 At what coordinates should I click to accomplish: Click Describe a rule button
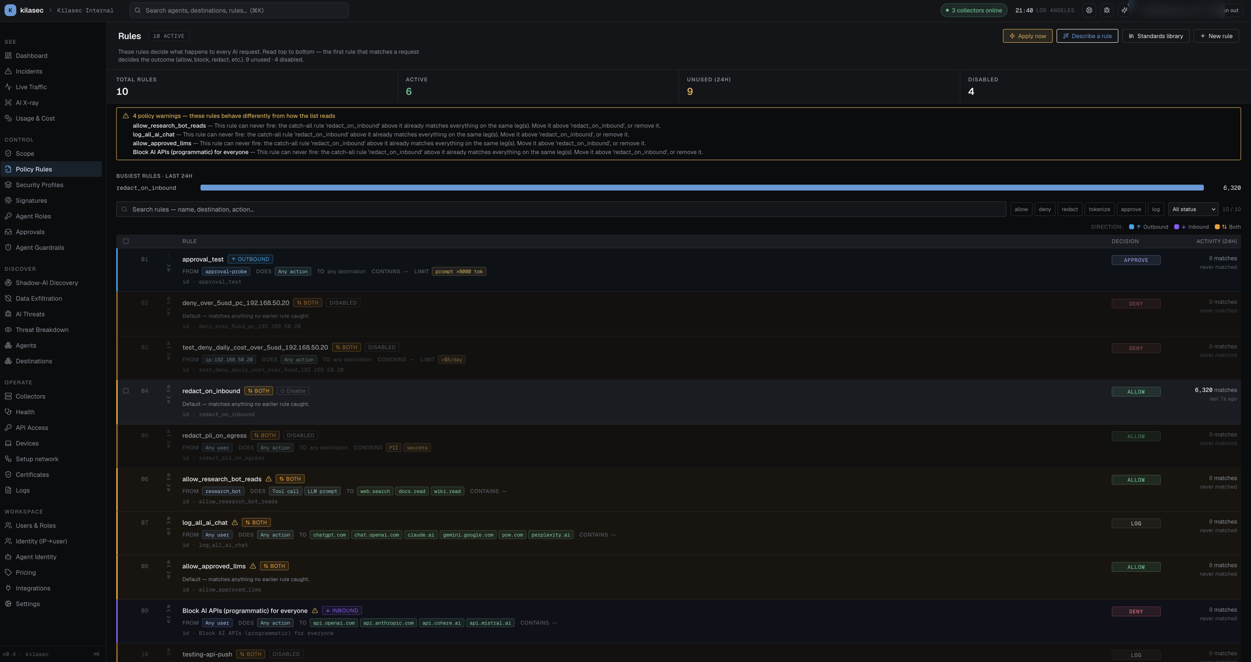[1087, 36]
